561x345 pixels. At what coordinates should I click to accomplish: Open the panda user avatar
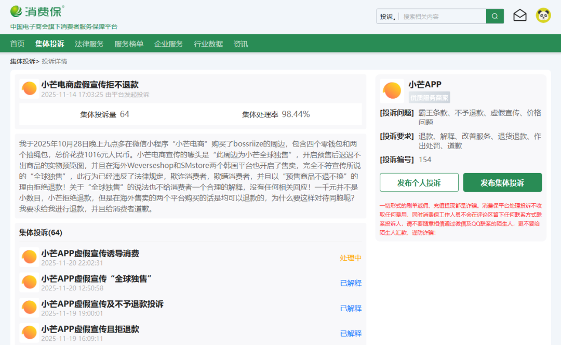[543, 16]
